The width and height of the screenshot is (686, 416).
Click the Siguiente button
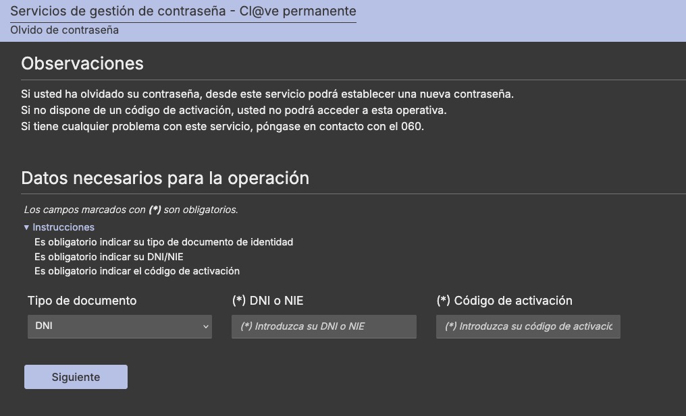(76, 377)
